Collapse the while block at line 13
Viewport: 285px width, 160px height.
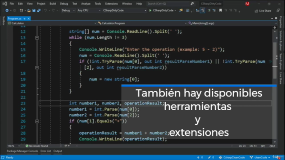click(37, 38)
